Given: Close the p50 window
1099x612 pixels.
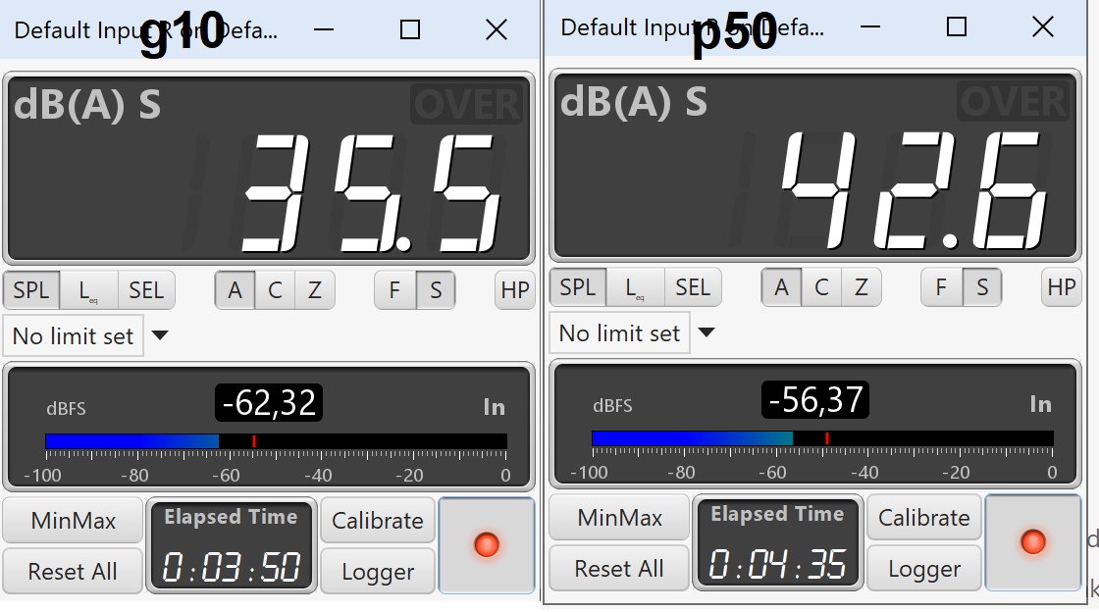Looking at the screenshot, I should click(x=1043, y=27).
